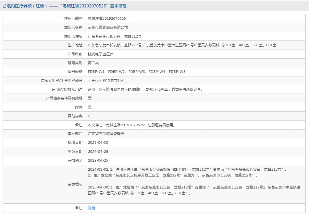Select expiry date 2029-04-25
The height and width of the screenshot is (216, 309).
click(98, 160)
